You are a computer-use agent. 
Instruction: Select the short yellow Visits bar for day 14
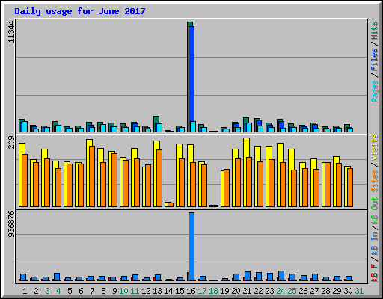pos(167,204)
